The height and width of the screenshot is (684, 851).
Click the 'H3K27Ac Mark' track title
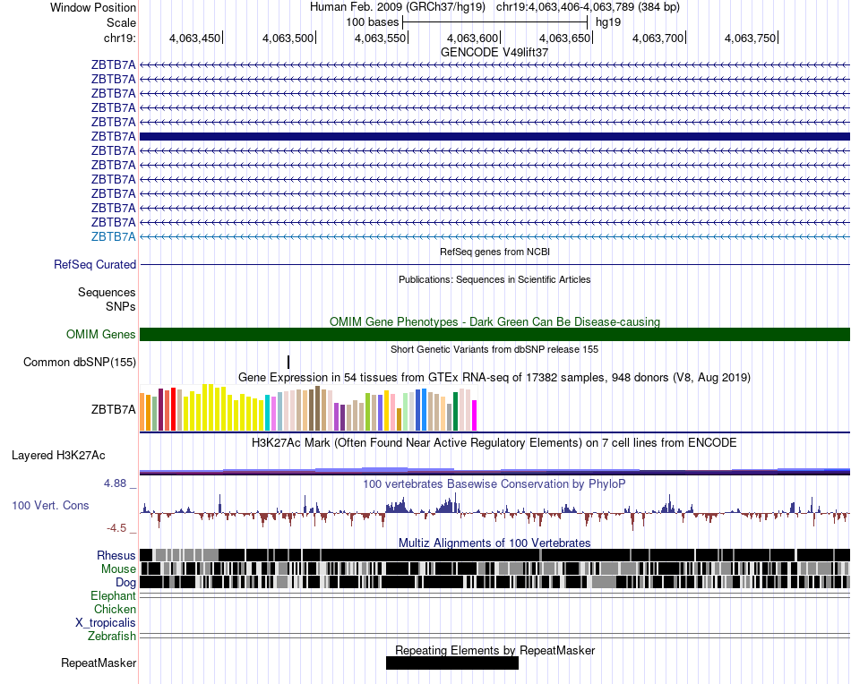pyautogui.click(x=494, y=443)
